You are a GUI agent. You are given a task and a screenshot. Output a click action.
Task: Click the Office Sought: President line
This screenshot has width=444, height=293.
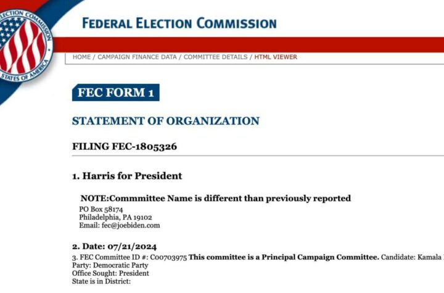coord(110,273)
